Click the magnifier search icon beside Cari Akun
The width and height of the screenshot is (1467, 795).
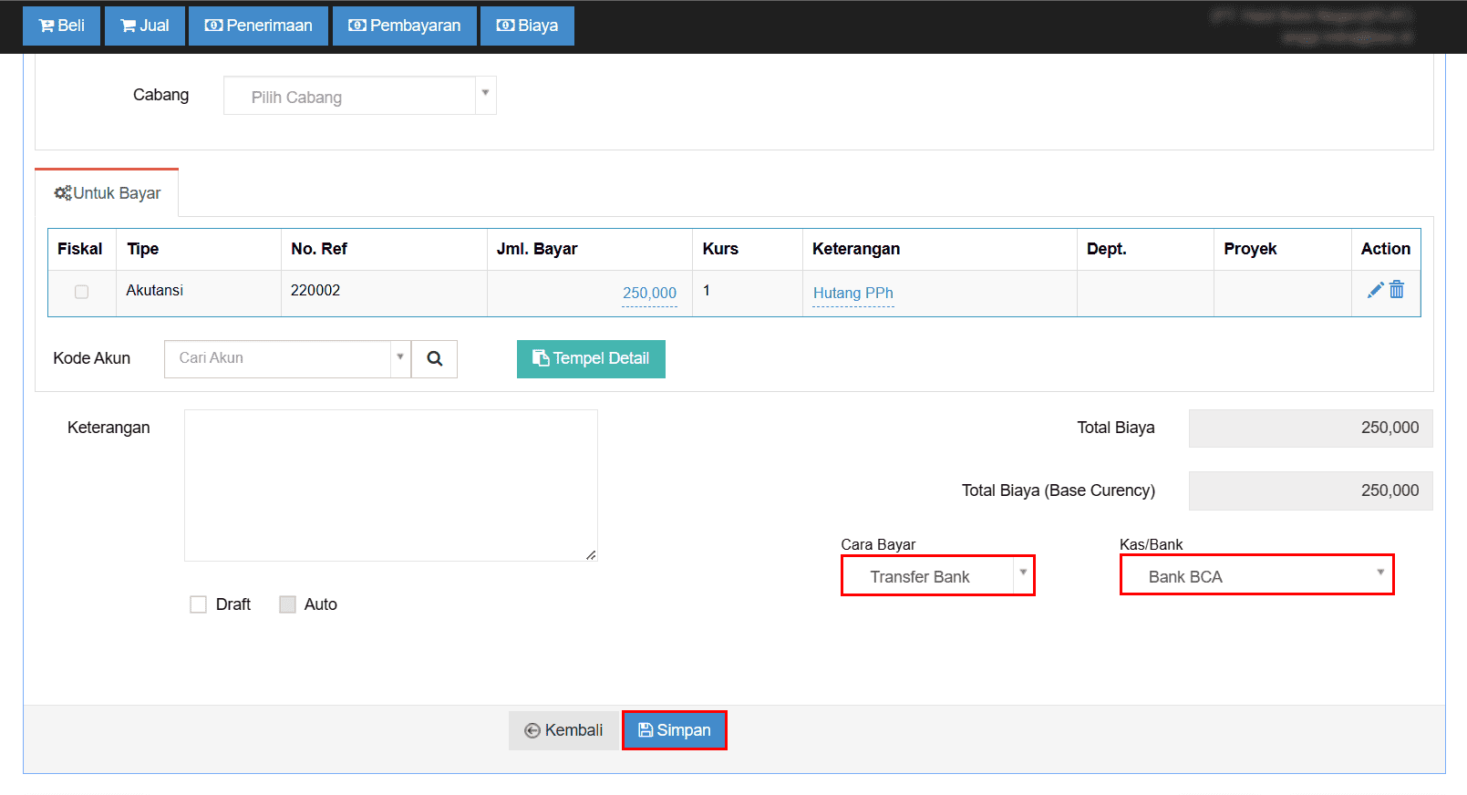click(435, 359)
